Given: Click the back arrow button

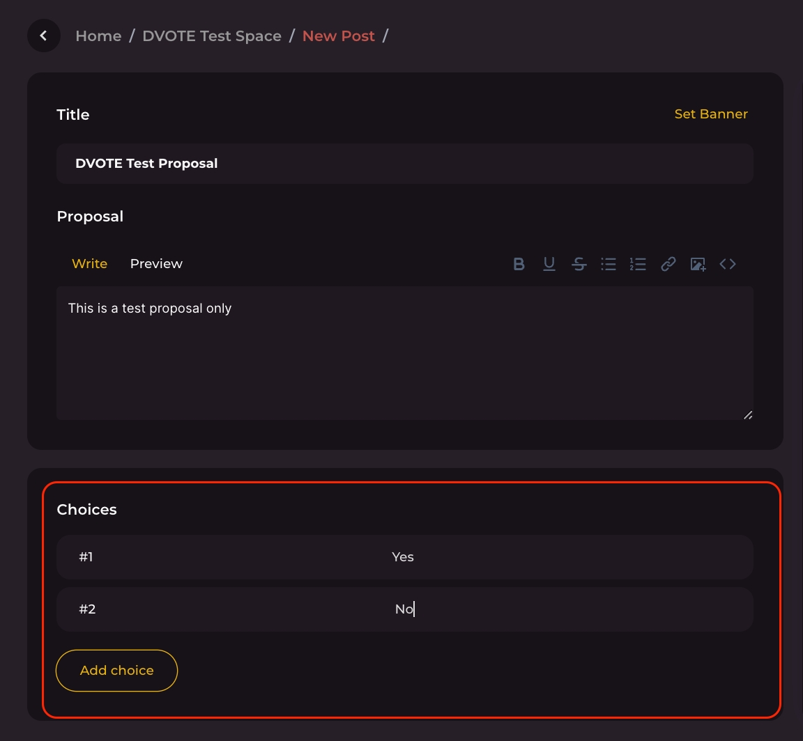Looking at the screenshot, I should pyautogui.click(x=43, y=36).
